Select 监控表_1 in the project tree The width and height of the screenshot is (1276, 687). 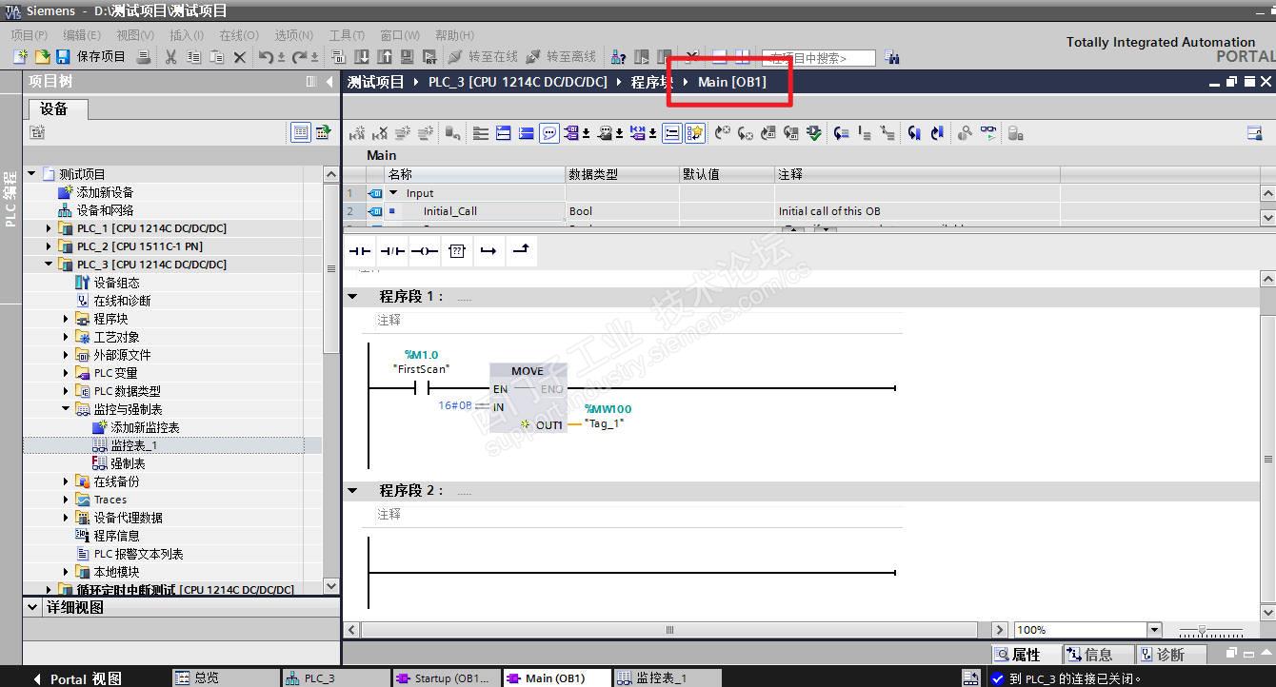133,445
